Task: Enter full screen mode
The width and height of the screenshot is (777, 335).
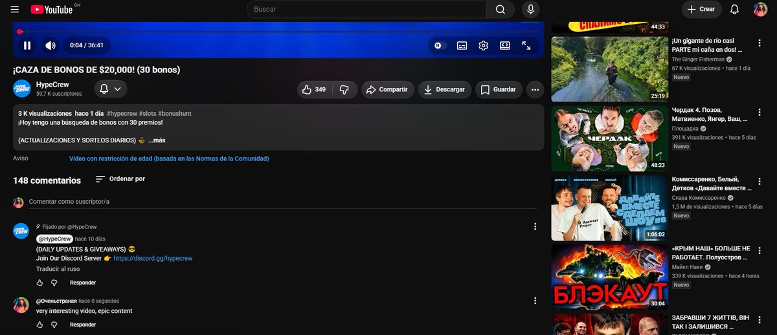Action: coord(526,45)
